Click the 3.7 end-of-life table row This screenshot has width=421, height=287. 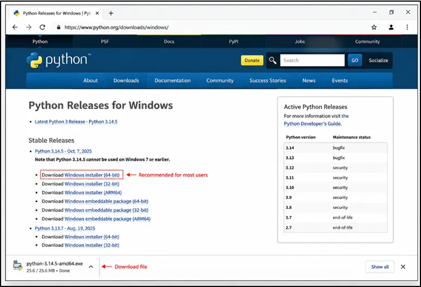(x=336, y=218)
